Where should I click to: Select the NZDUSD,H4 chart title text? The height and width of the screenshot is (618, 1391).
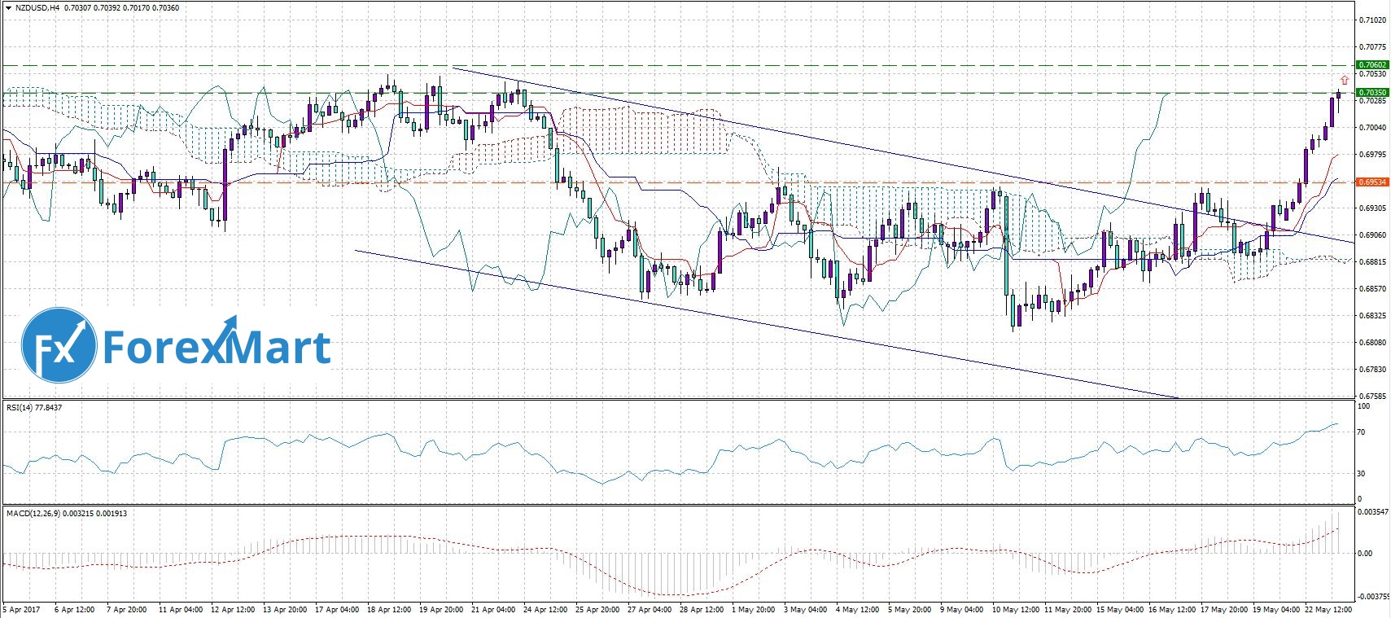(37, 7)
